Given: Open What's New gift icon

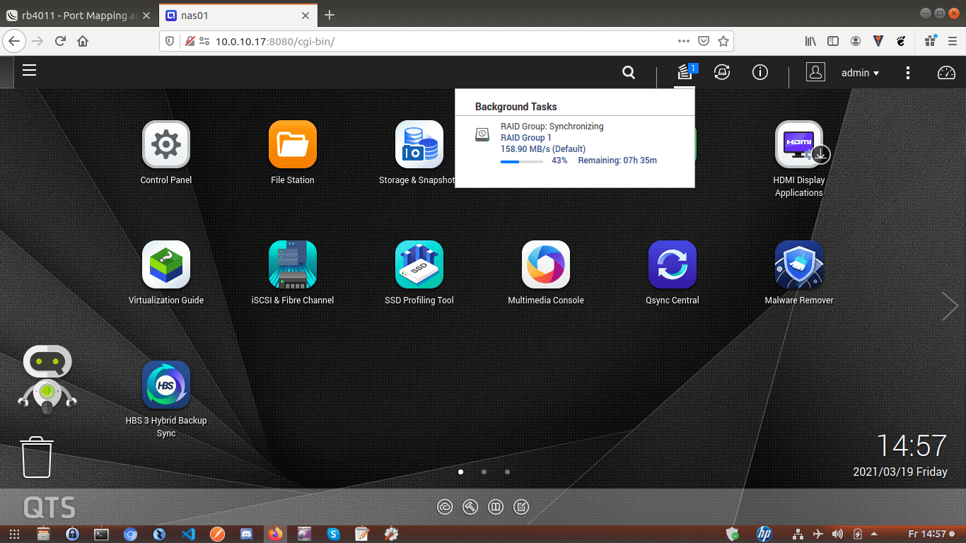Looking at the screenshot, I should click(x=930, y=40).
